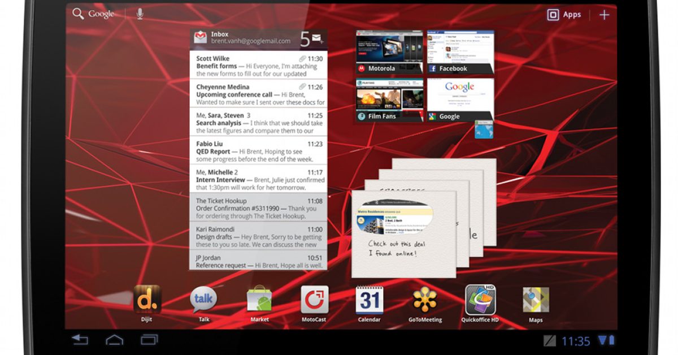Open the Calendar app icon
Viewport: 678px width, 355px height.
tap(370, 300)
